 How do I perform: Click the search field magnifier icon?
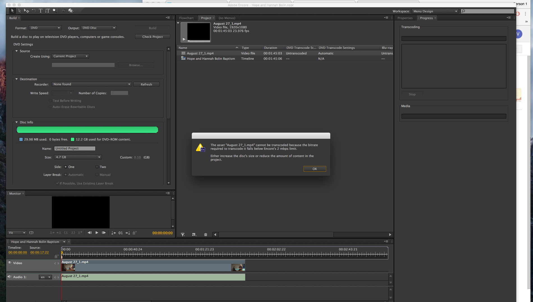point(463,11)
